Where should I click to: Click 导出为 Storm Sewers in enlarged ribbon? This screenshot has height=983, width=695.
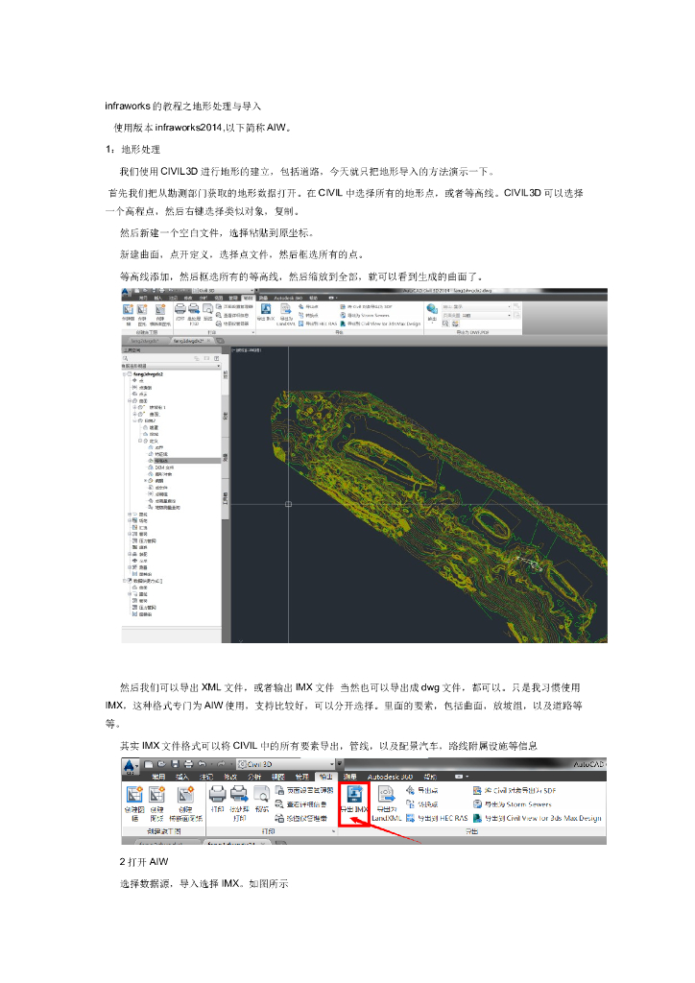512,804
